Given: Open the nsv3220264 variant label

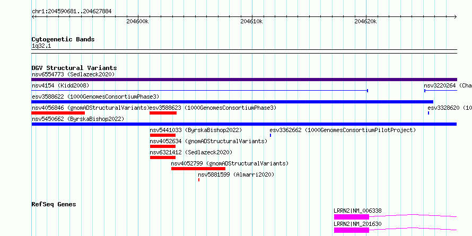Looking at the screenshot, I should [448, 85].
